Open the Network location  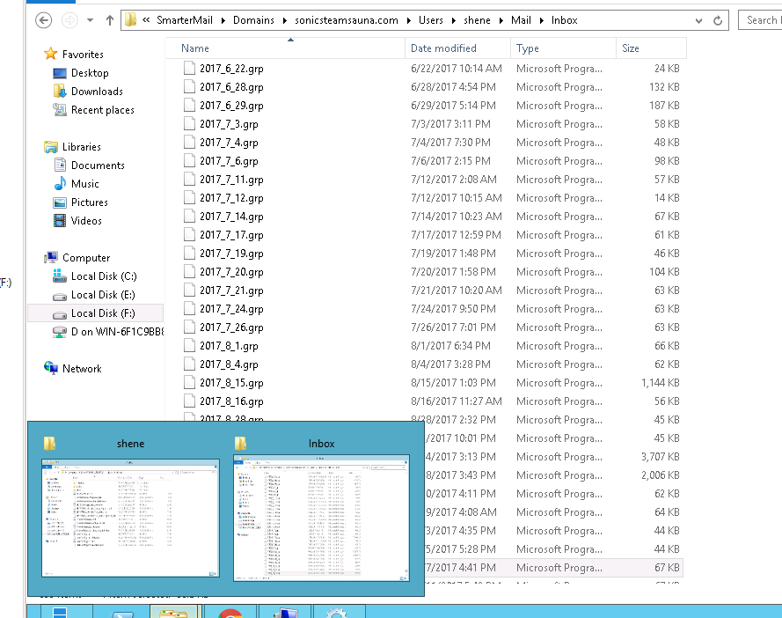[81, 369]
